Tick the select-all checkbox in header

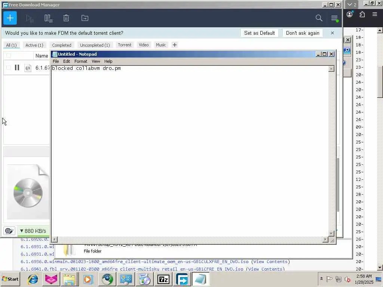point(8,56)
